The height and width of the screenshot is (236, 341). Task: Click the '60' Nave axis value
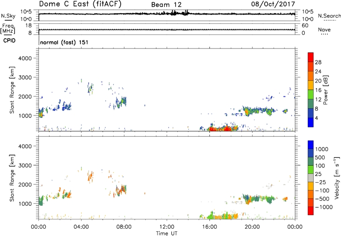[305, 26]
